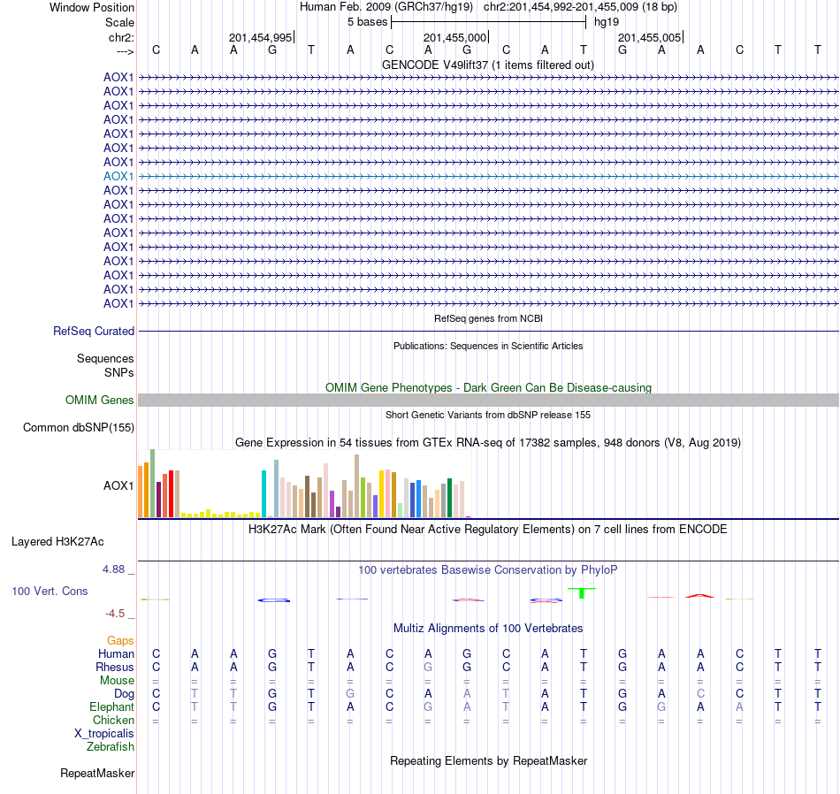Open the GTEx Gene Expression track title
This screenshot has height=794, width=840.
(x=488, y=443)
